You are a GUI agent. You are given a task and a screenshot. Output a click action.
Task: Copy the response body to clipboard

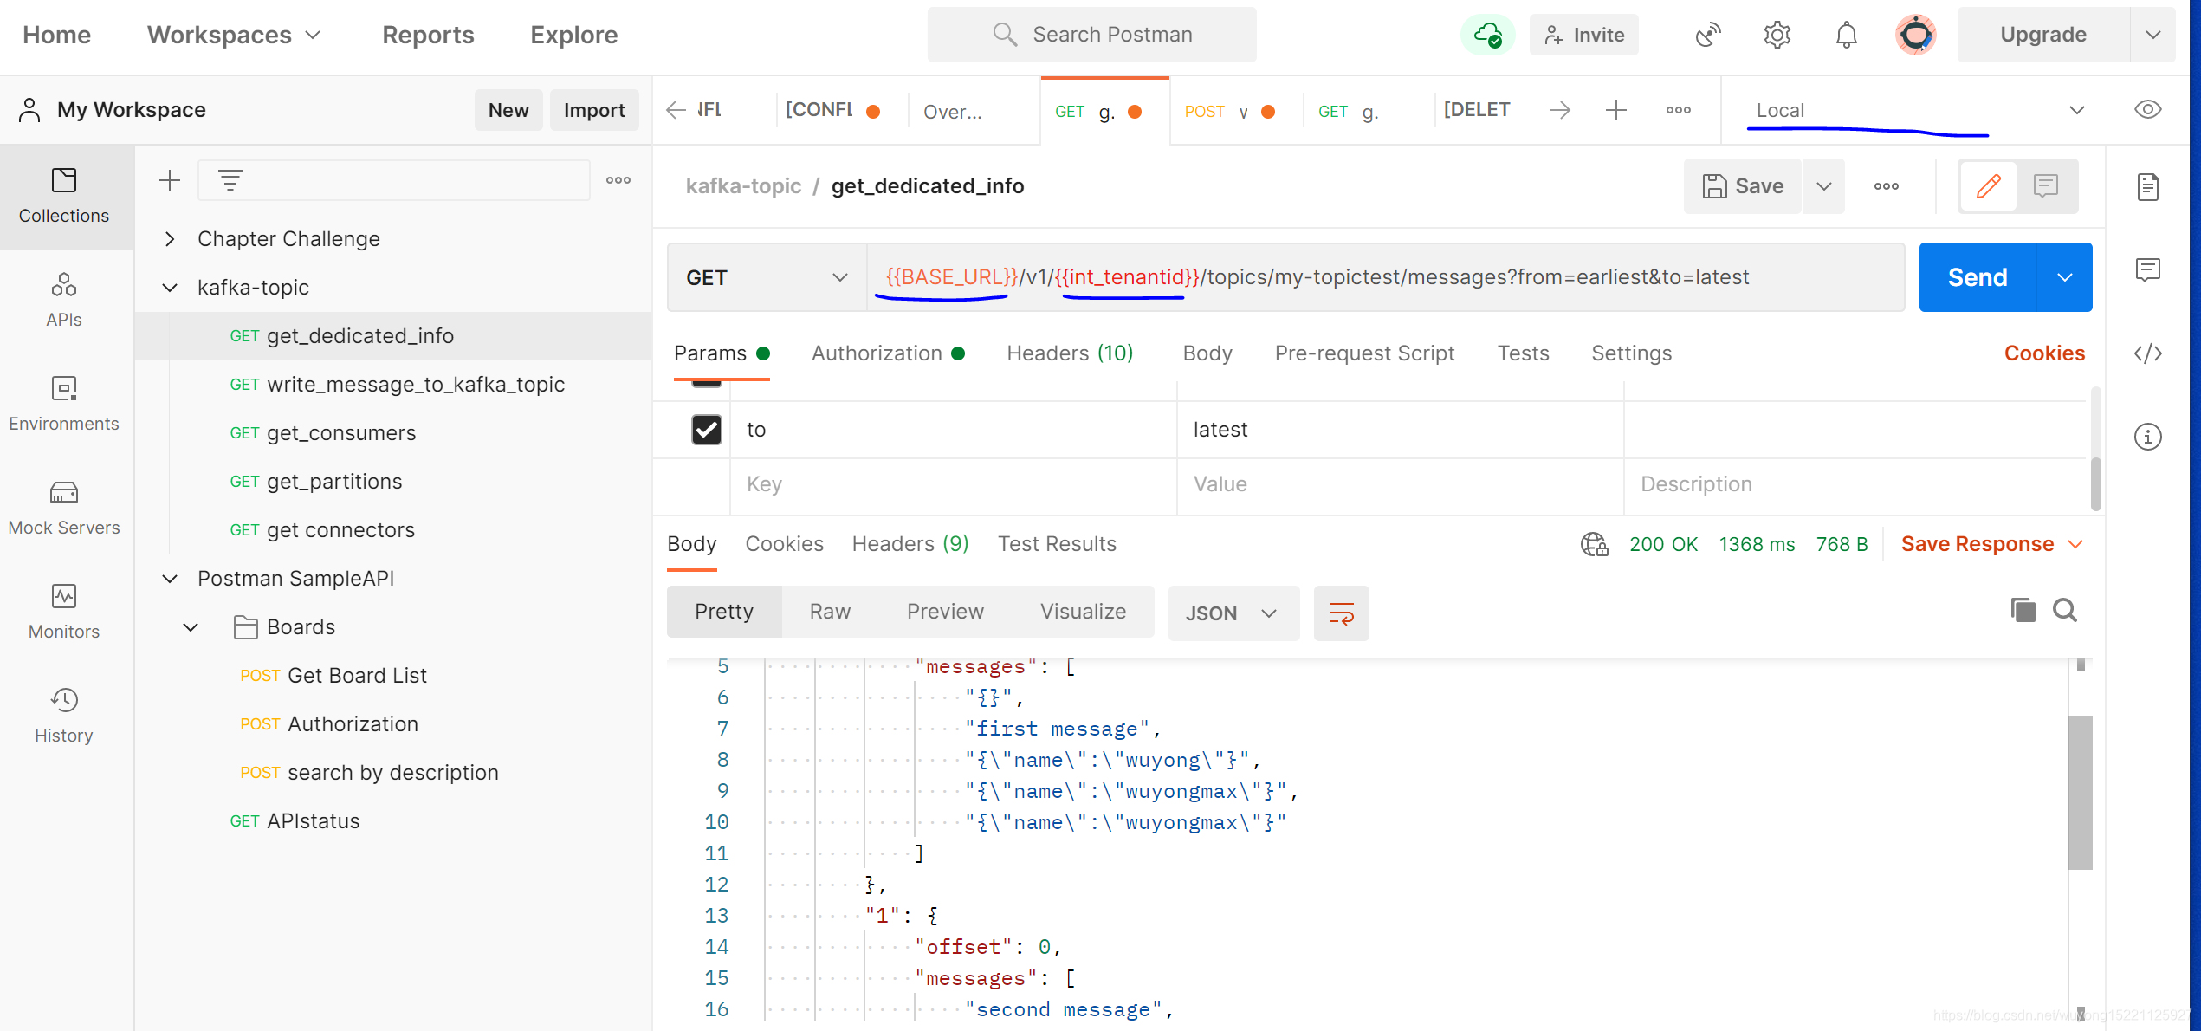coord(2023,610)
